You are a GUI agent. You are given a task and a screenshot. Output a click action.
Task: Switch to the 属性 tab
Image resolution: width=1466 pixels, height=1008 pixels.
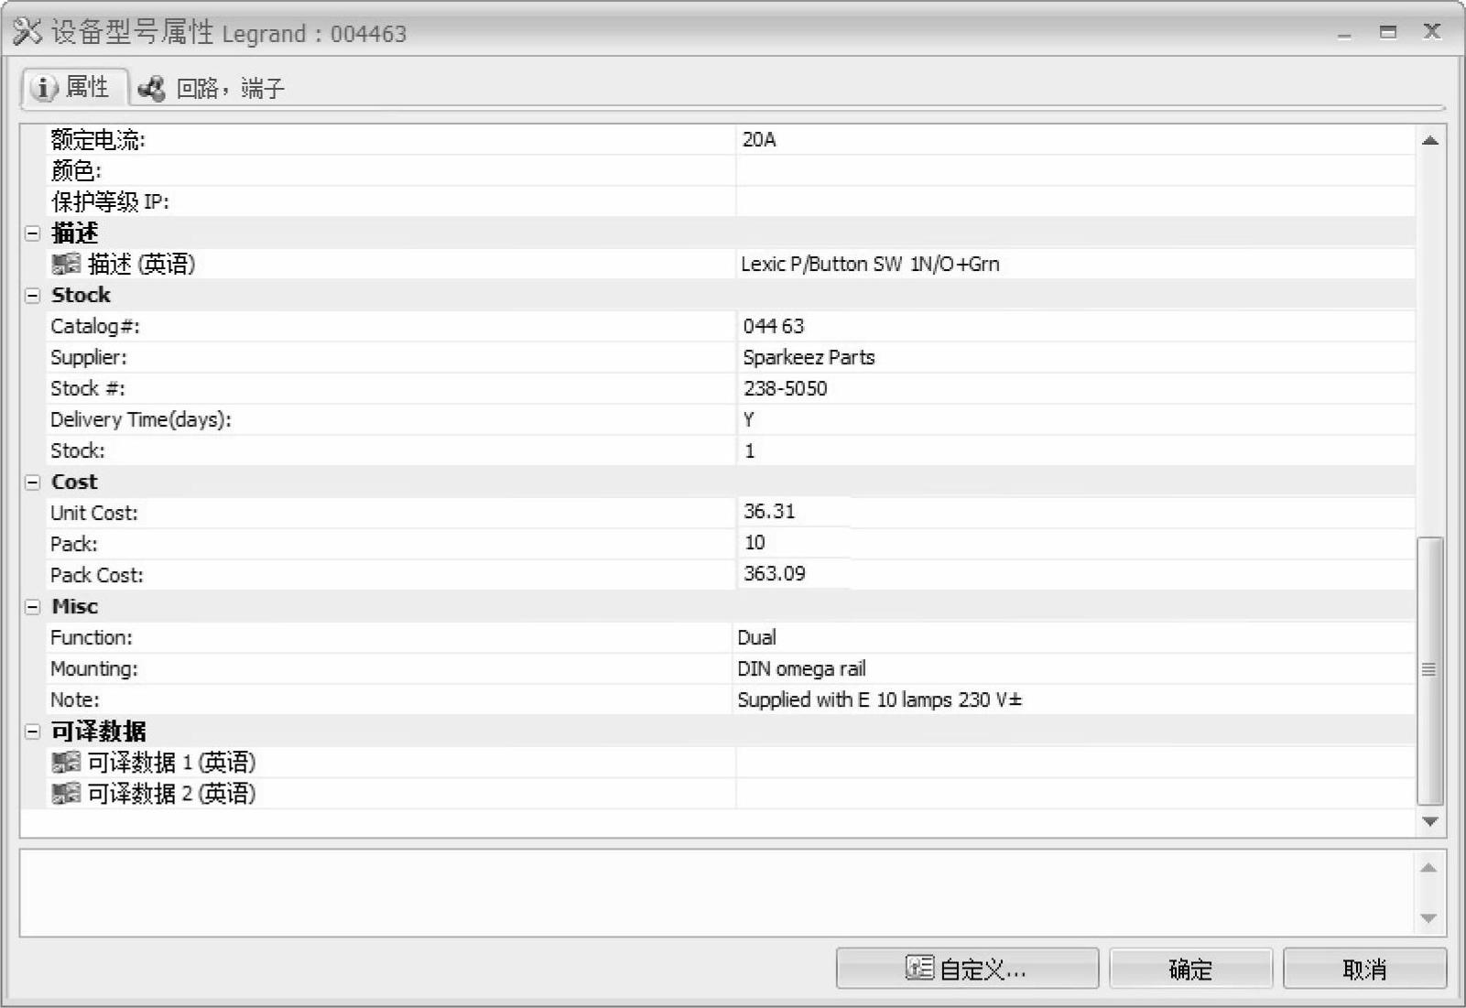[73, 88]
